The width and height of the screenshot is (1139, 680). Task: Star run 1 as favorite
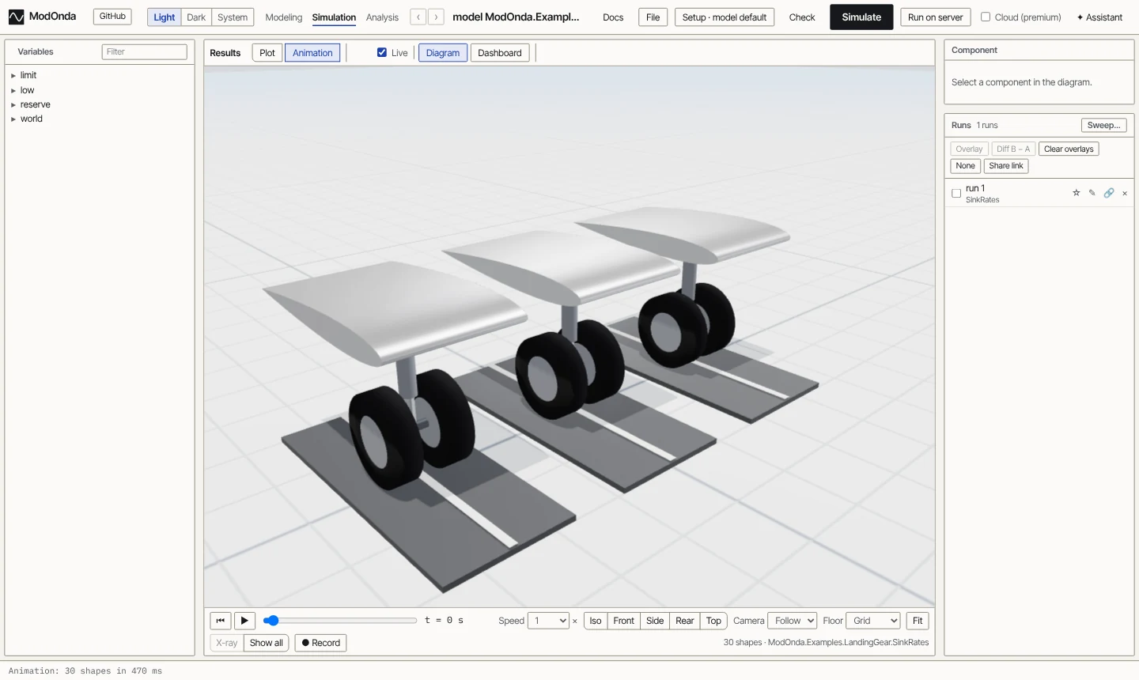pyautogui.click(x=1076, y=193)
